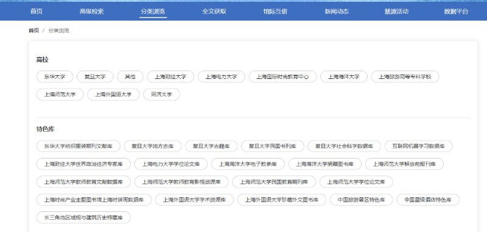Choose 上海海洋大学电子教参库
This screenshot has width=487, height=232.
(248, 164)
